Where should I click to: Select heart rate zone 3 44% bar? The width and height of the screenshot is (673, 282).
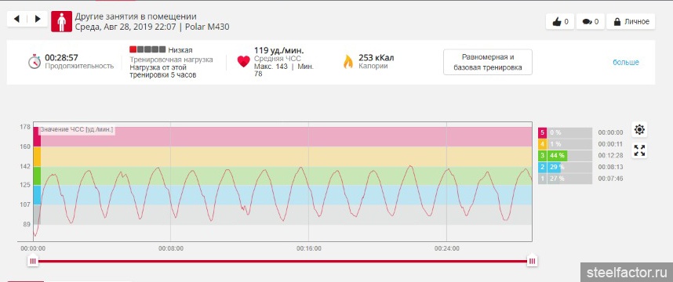[565, 156]
